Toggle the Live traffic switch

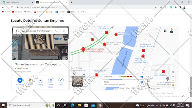[x=141, y=77]
